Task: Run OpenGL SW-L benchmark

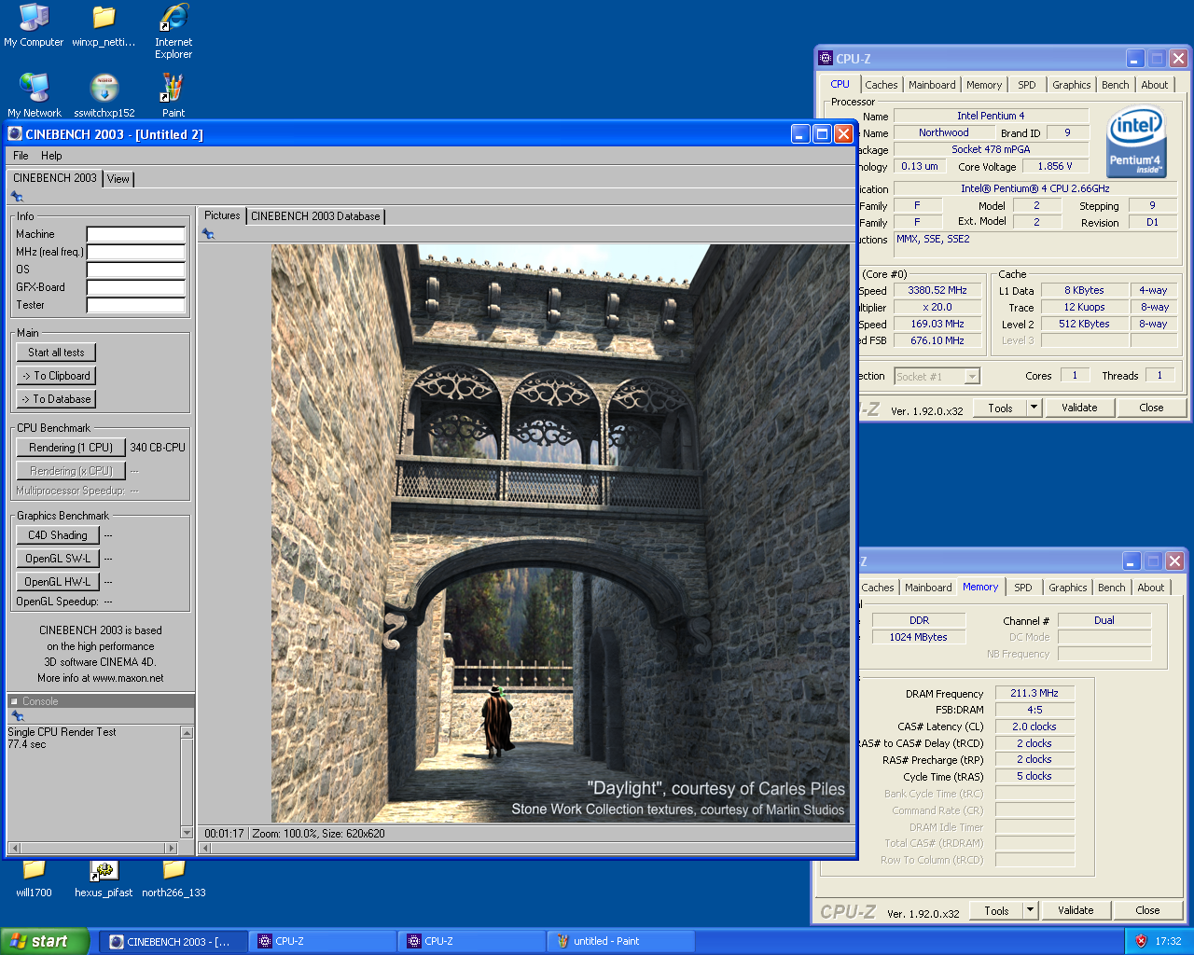Action: tap(58, 559)
